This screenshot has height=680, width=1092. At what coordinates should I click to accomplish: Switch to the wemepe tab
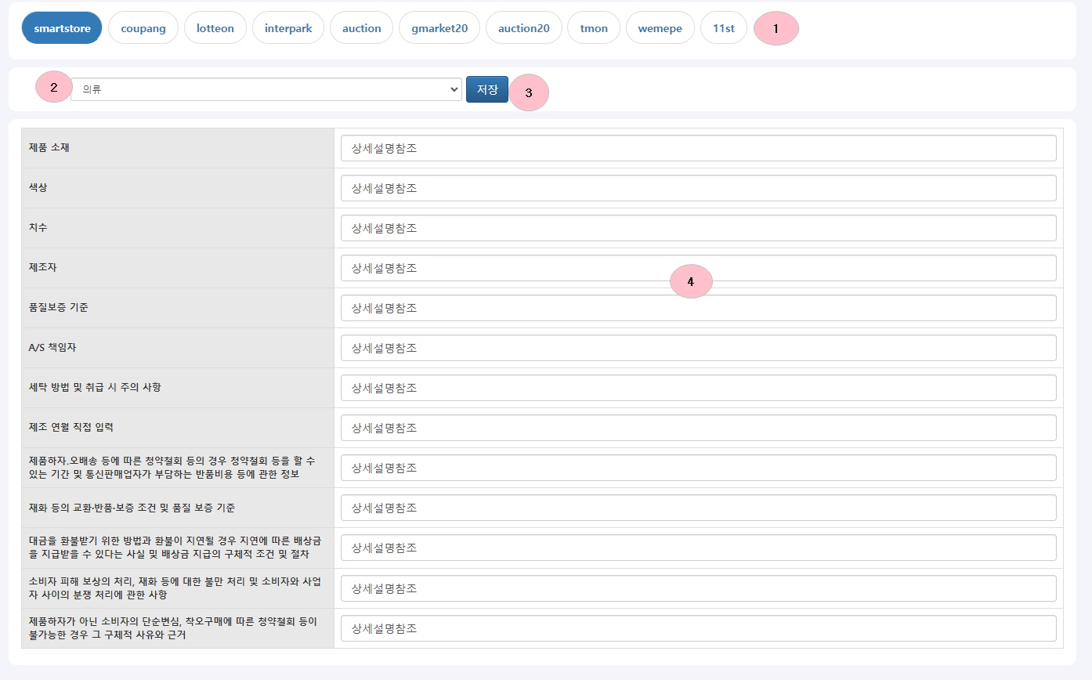pyautogui.click(x=660, y=28)
